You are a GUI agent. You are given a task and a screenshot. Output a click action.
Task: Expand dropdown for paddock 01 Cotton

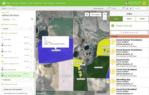31,38
